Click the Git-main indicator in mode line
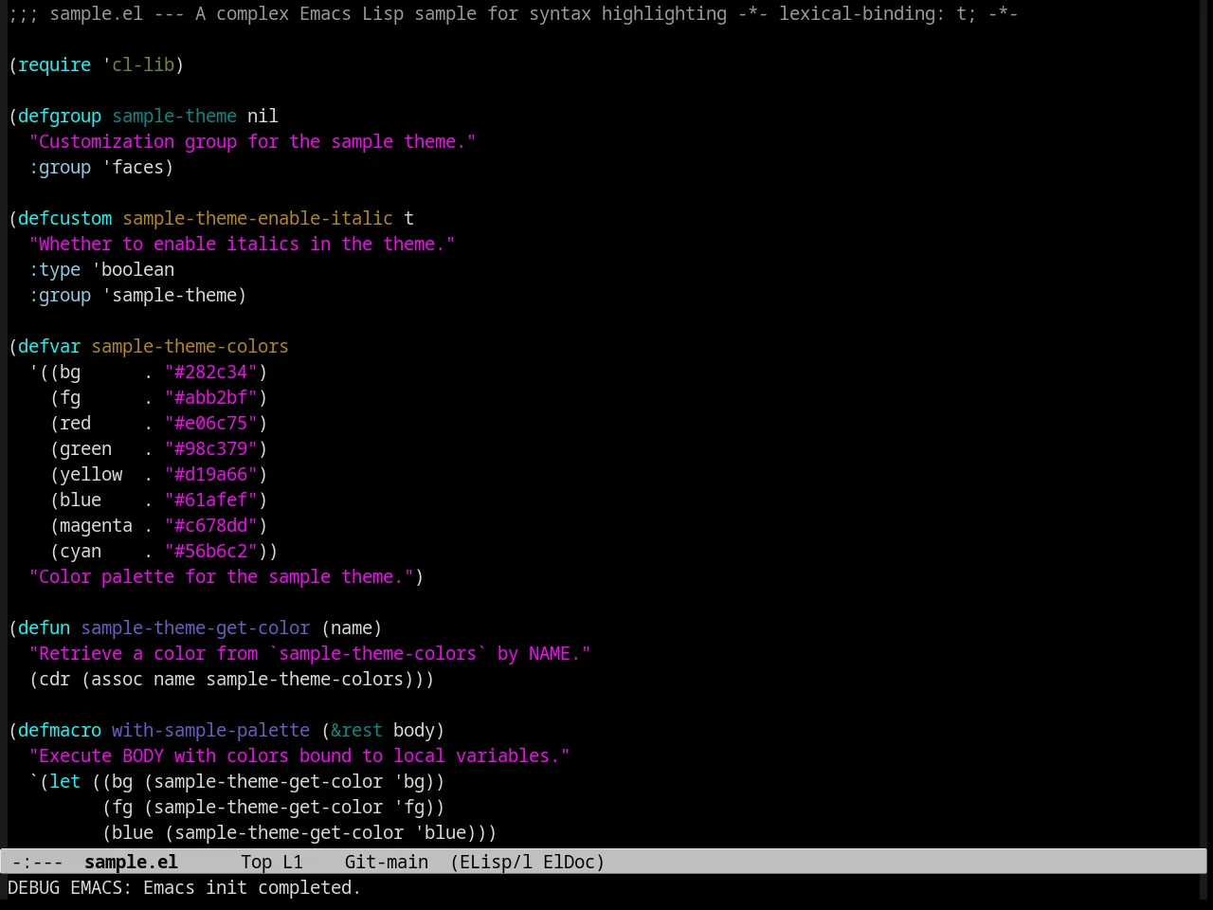This screenshot has height=910, width=1213. 387,862
